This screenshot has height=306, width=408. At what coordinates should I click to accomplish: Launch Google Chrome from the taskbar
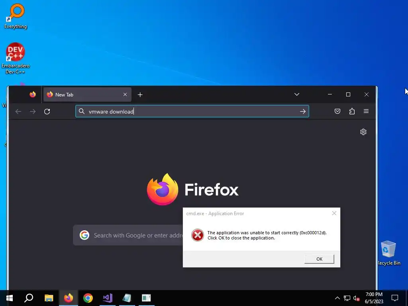[88, 298]
